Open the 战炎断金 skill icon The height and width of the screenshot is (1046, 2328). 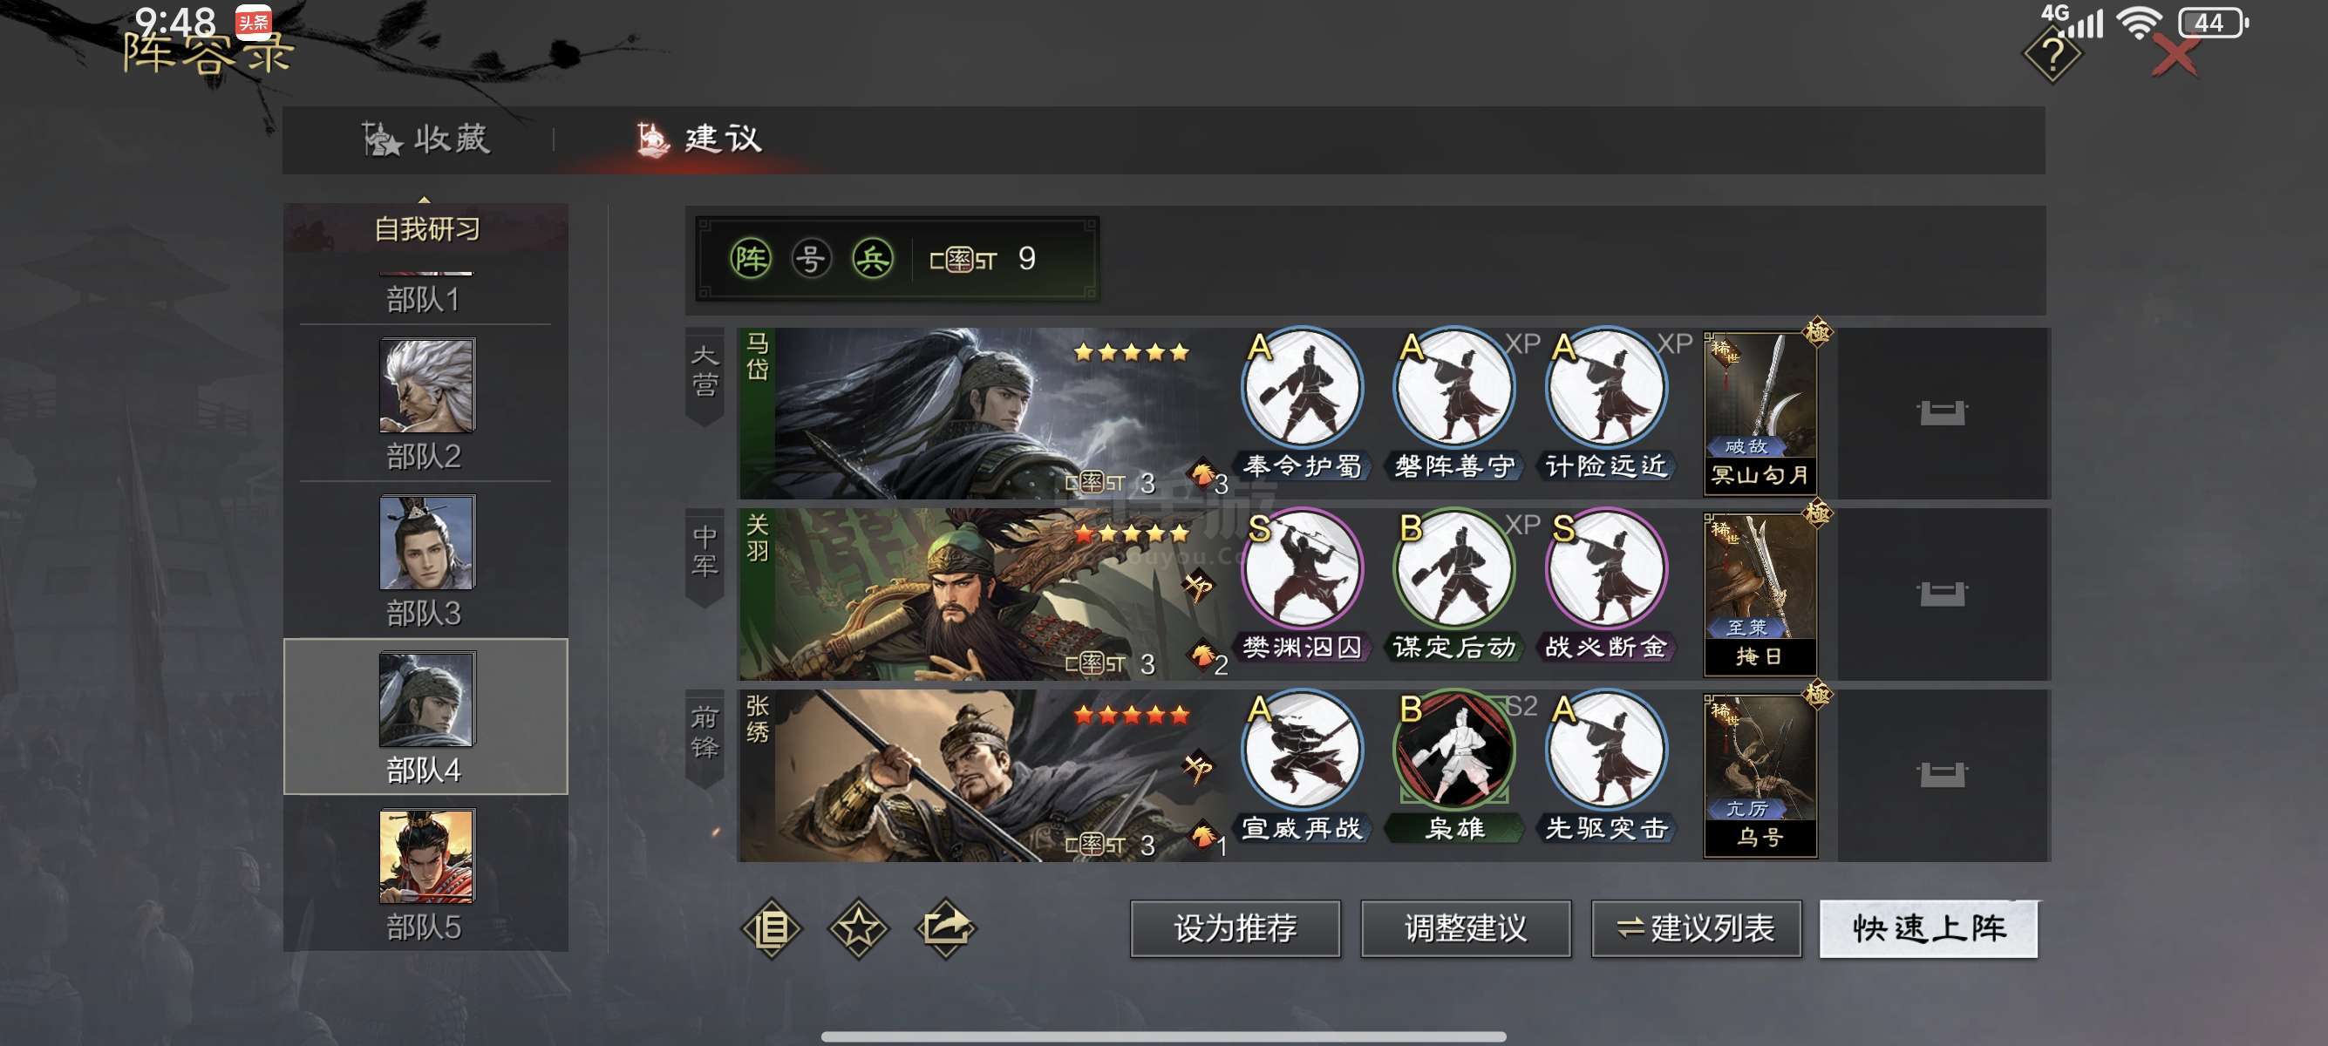click(1606, 569)
